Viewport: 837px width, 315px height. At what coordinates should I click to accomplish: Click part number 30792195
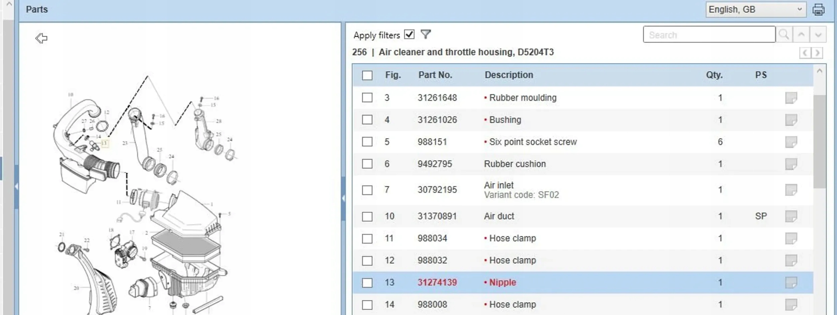(437, 190)
